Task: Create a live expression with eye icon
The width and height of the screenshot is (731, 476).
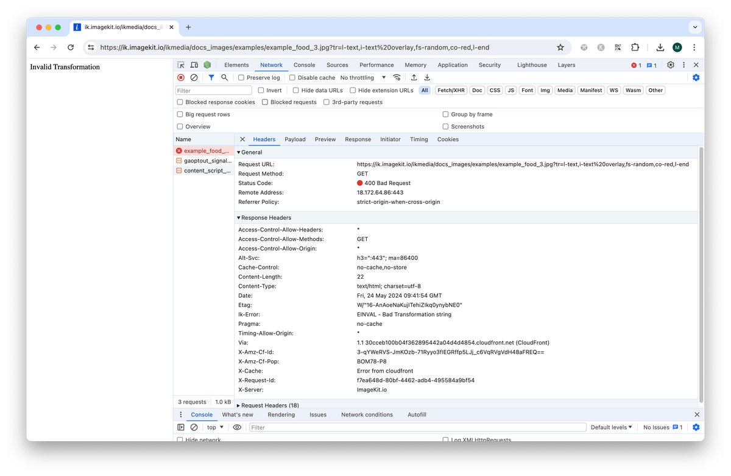Action: click(x=237, y=427)
